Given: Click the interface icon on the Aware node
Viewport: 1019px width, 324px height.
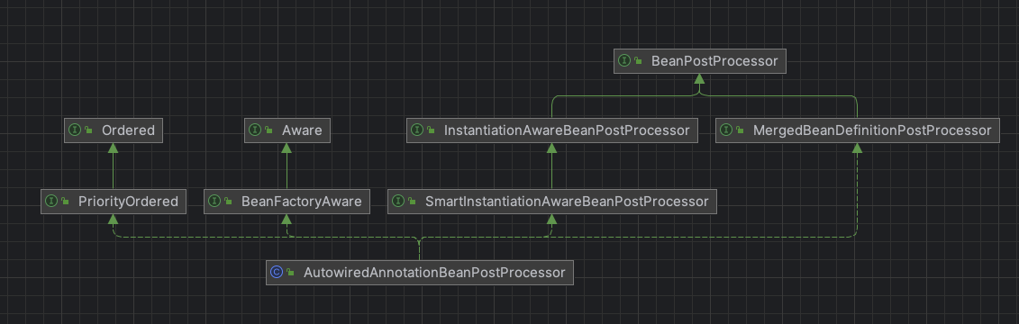Looking at the screenshot, I should point(255,130).
